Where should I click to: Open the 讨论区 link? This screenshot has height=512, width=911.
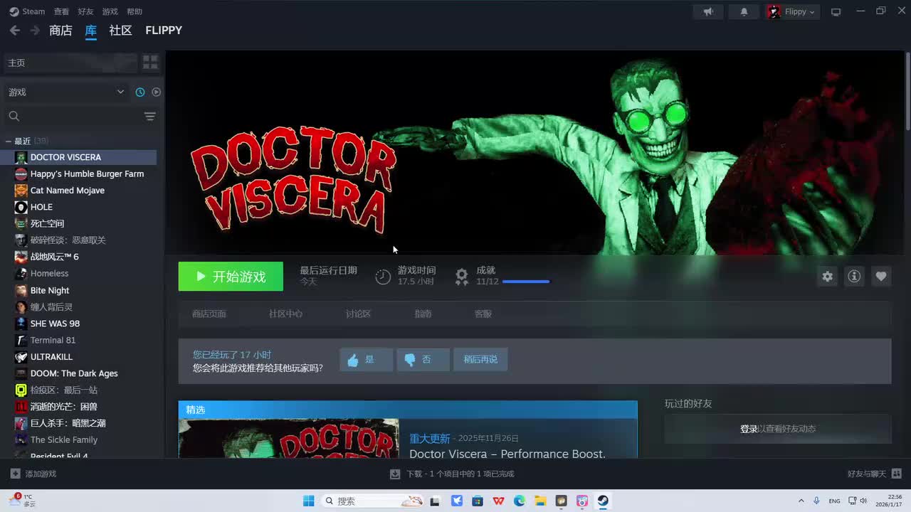coord(358,314)
